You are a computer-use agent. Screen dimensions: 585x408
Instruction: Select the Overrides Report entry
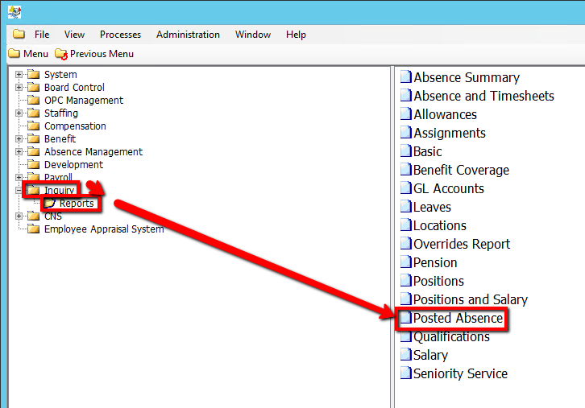pyautogui.click(x=461, y=245)
